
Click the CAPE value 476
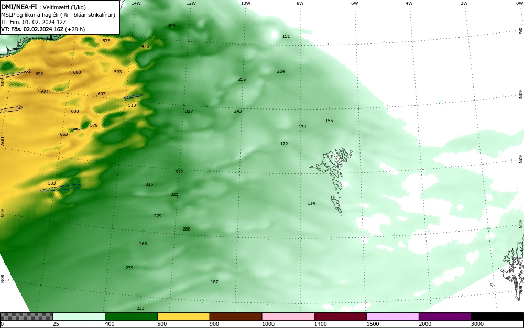coord(145,46)
